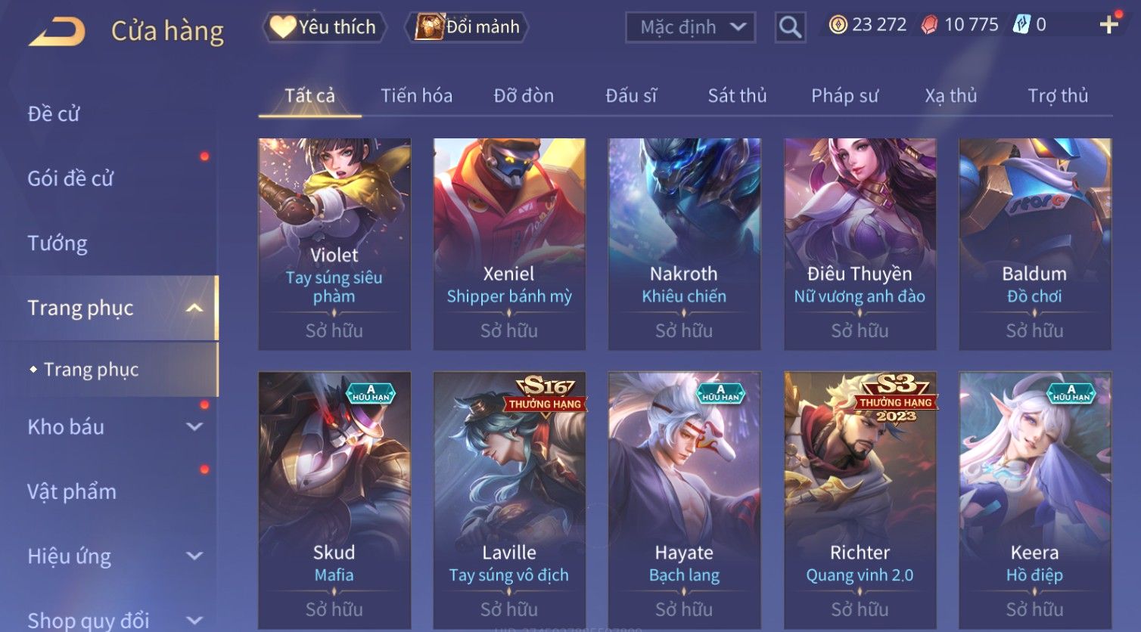The width and height of the screenshot is (1141, 632).
Task: Switch to the Pháp sư tab
Action: point(844,96)
